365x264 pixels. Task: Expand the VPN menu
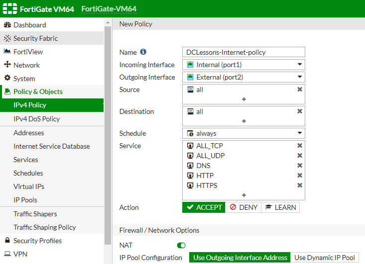52,254
